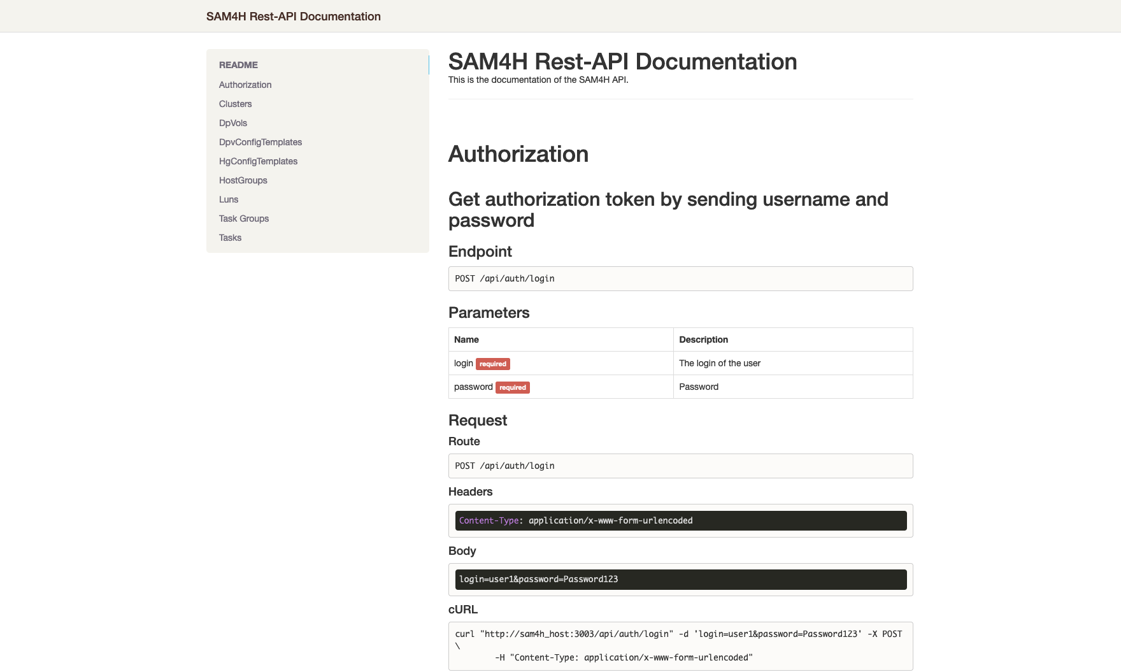
Task: Click the Description column header in Parameters
Action: (703, 340)
